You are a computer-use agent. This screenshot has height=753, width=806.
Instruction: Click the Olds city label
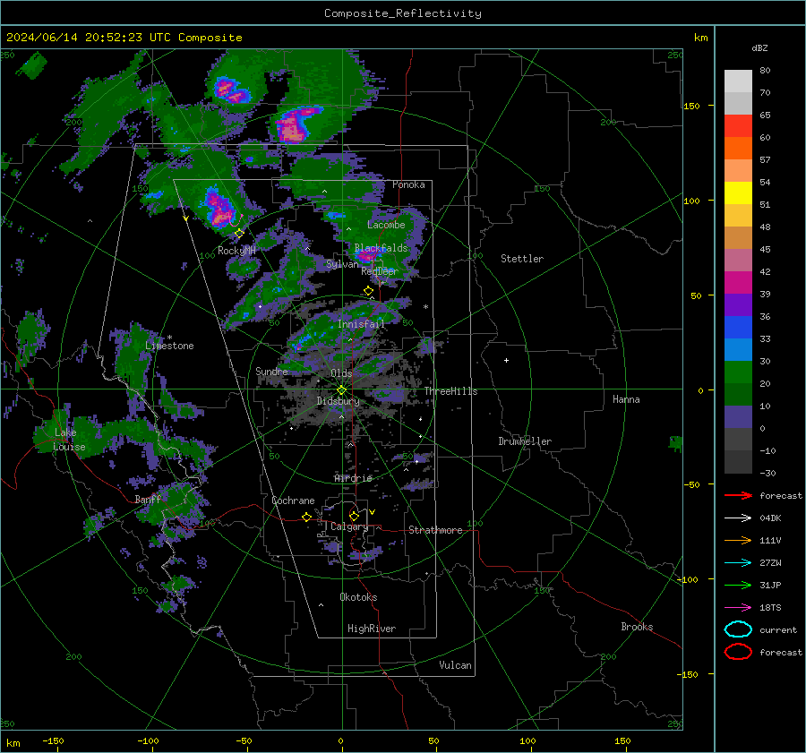click(341, 373)
